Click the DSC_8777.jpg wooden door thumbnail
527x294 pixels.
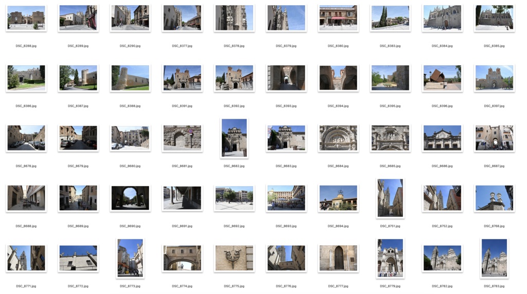[338, 258]
